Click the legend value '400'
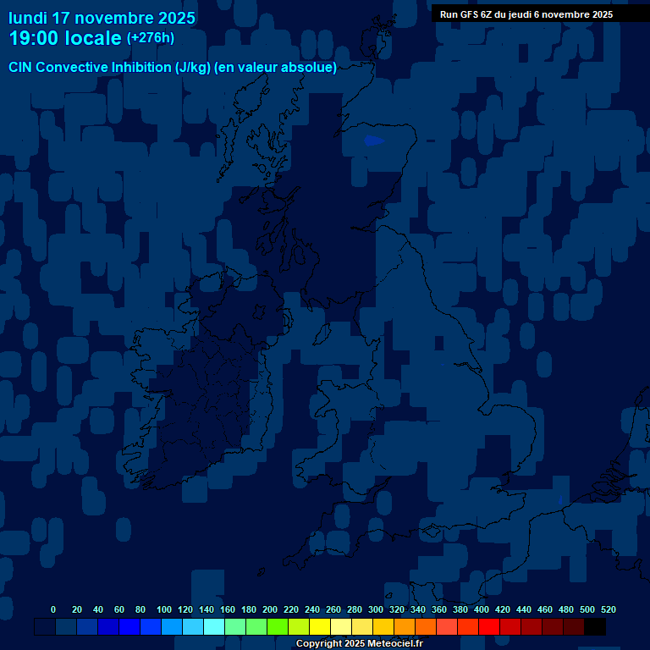This screenshot has height=650, width=650. tap(482, 609)
